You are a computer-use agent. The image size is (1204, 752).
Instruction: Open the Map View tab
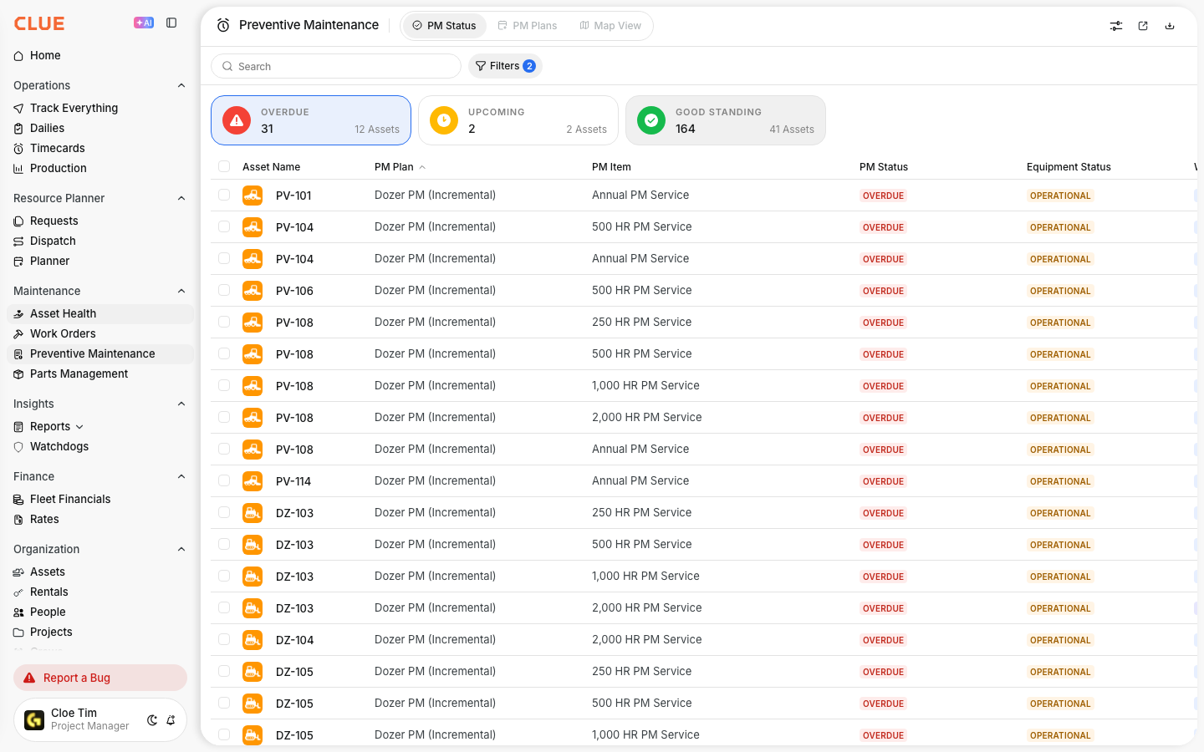pos(610,26)
